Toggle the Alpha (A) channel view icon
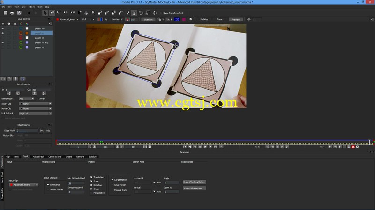Viewport: 375px width, 210px height. [x=106, y=19]
